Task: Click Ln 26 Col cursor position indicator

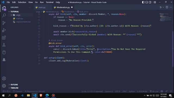Action: (92, 91)
